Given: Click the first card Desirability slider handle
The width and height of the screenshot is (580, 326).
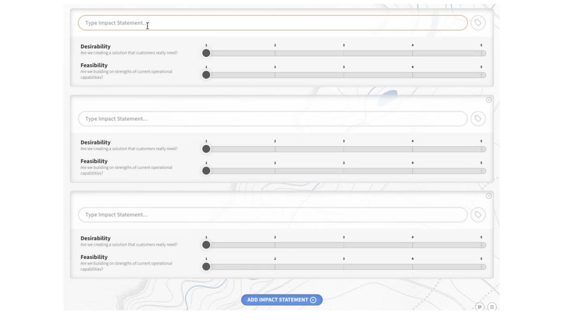Looking at the screenshot, I should pos(206,53).
